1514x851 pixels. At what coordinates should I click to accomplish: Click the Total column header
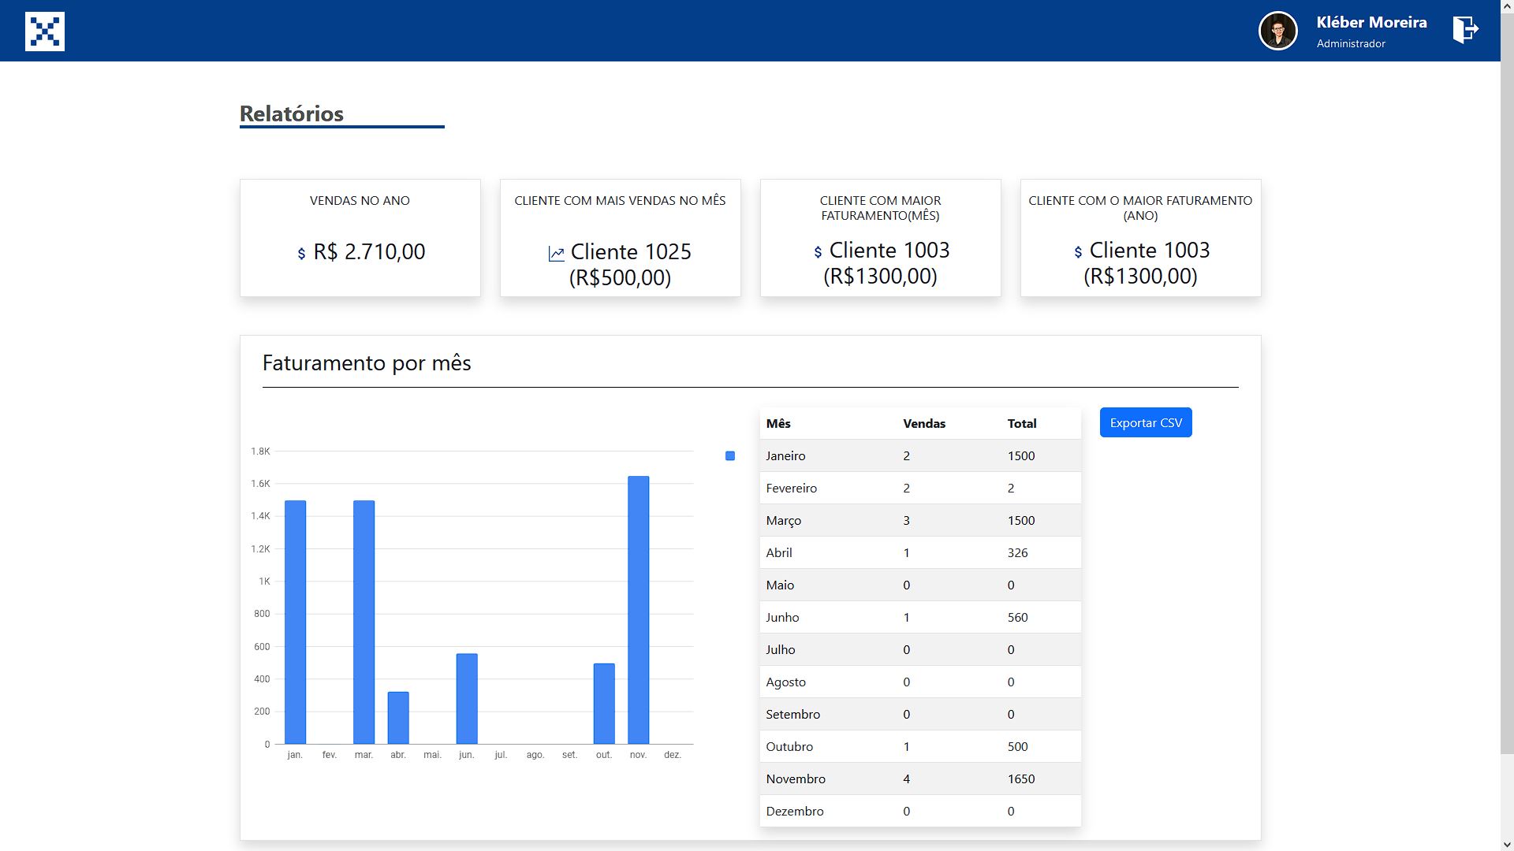click(1022, 424)
